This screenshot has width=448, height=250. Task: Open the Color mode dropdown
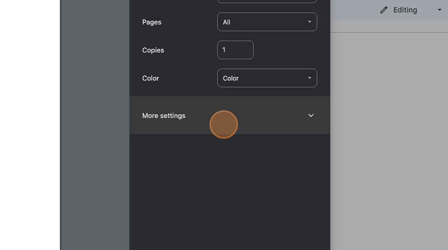point(267,78)
